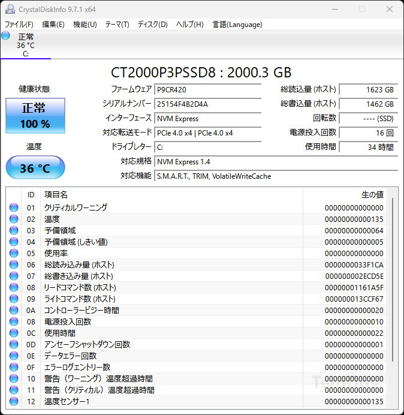404x415 pixels.
Task: Select the クリティカルワーニング attribute name
Action: 76,207
